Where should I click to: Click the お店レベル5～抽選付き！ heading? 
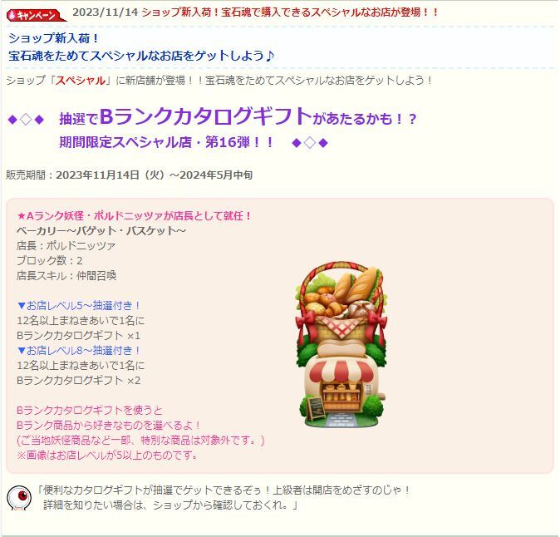pyautogui.click(x=79, y=306)
